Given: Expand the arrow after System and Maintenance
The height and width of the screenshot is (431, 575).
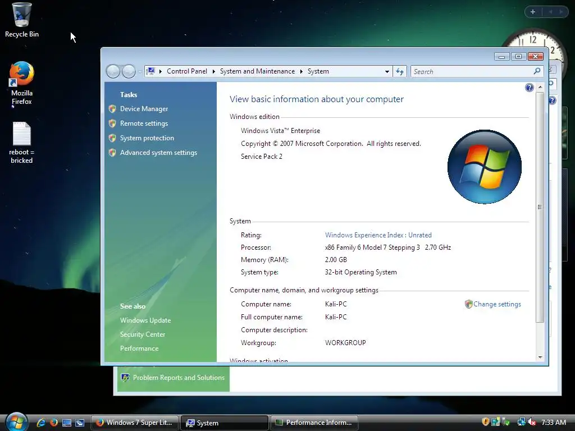Looking at the screenshot, I should (x=301, y=71).
